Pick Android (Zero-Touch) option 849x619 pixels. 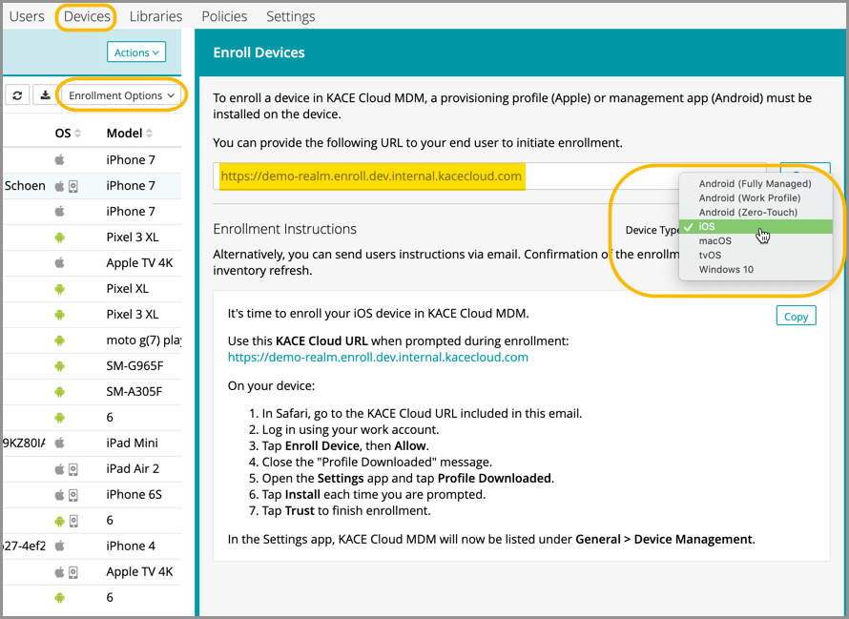coord(748,212)
